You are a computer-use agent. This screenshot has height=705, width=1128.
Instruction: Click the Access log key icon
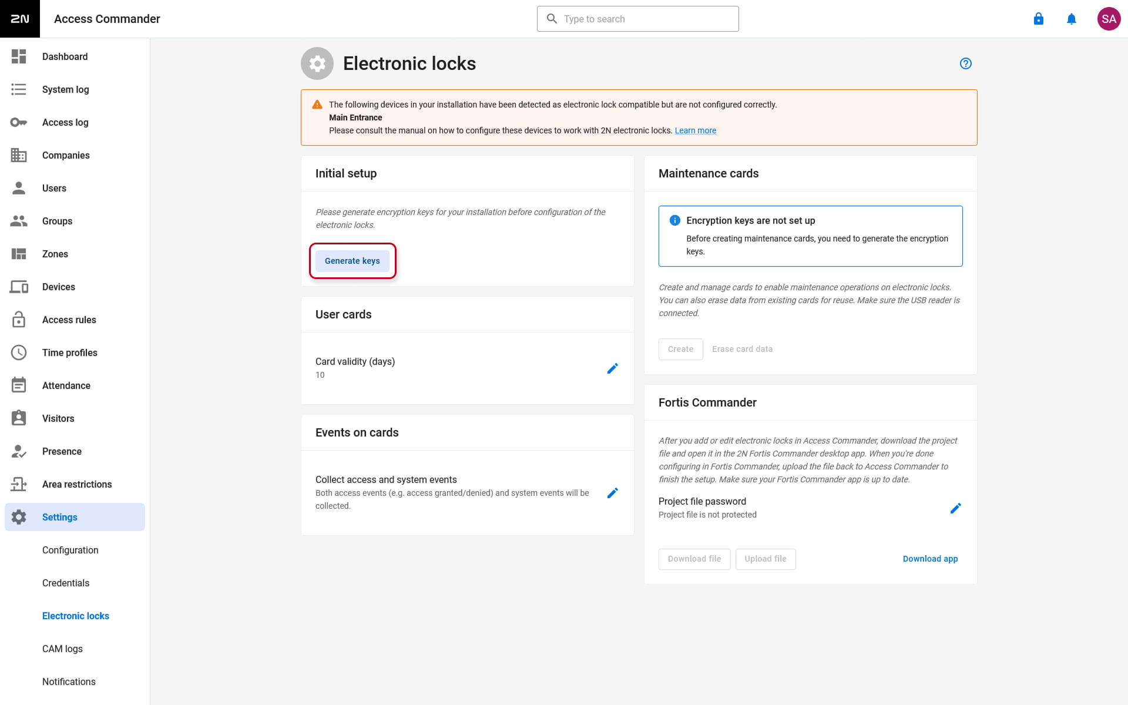click(19, 122)
